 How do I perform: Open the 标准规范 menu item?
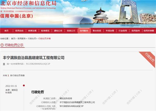tap(45, 31)
